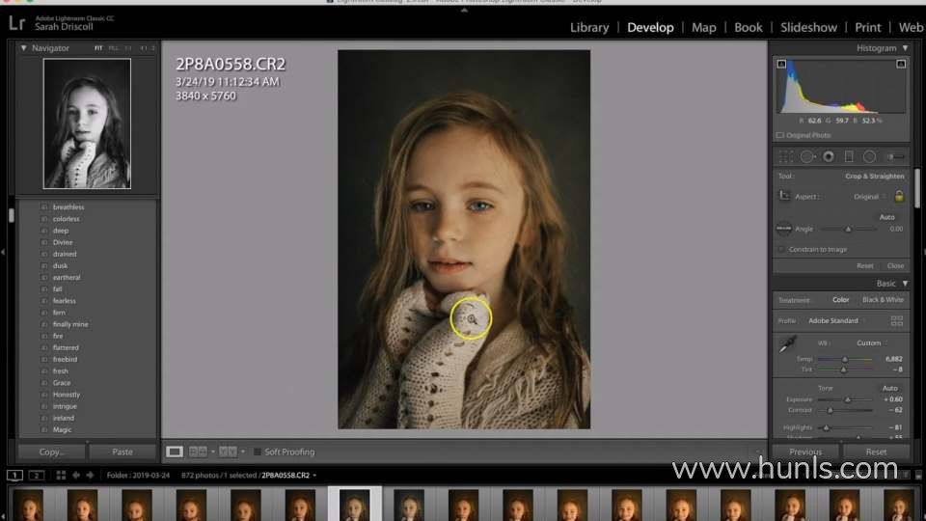Adjust the Angle slider handle
Image resolution: width=926 pixels, height=521 pixels.
pyautogui.click(x=848, y=230)
